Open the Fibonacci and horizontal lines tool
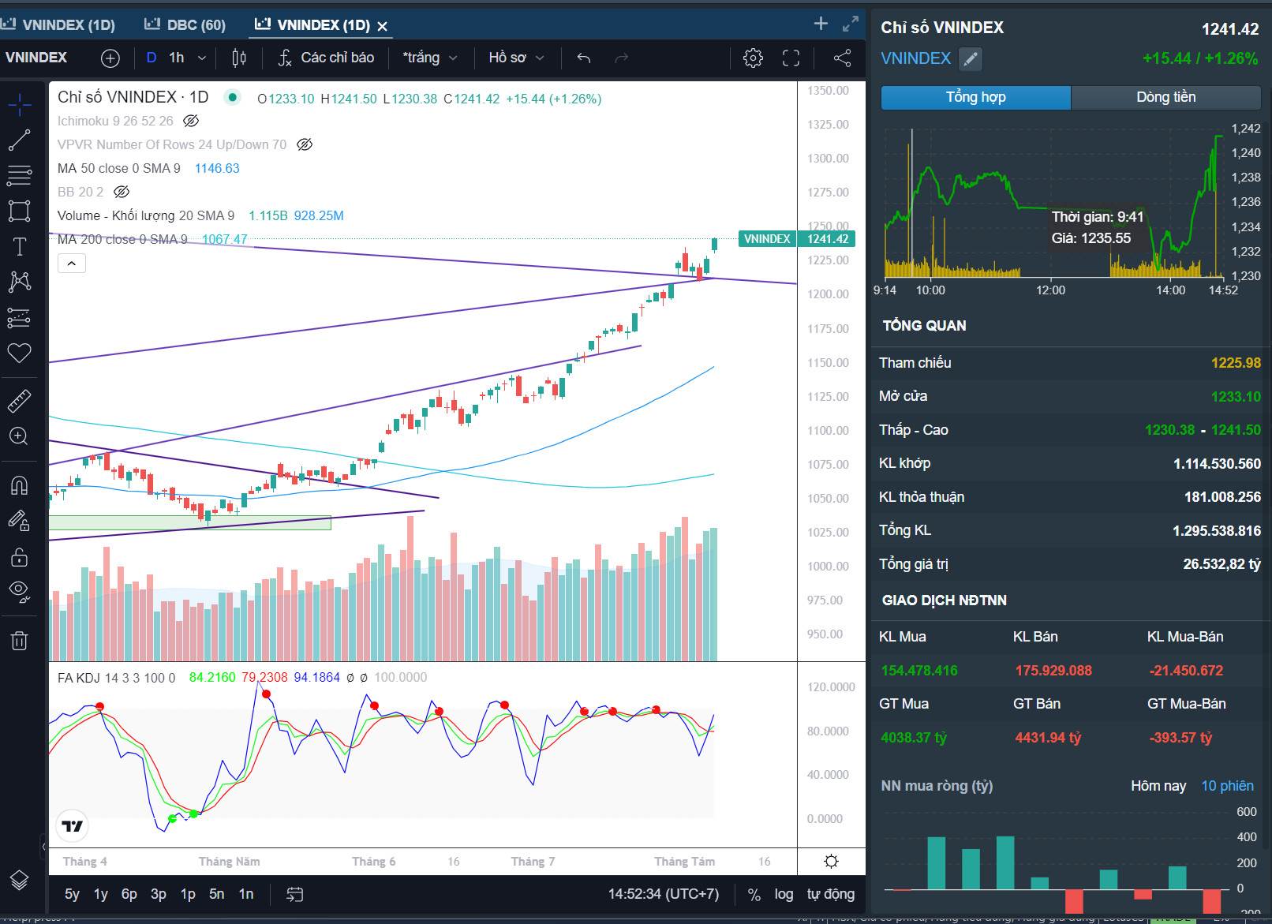 (19, 175)
